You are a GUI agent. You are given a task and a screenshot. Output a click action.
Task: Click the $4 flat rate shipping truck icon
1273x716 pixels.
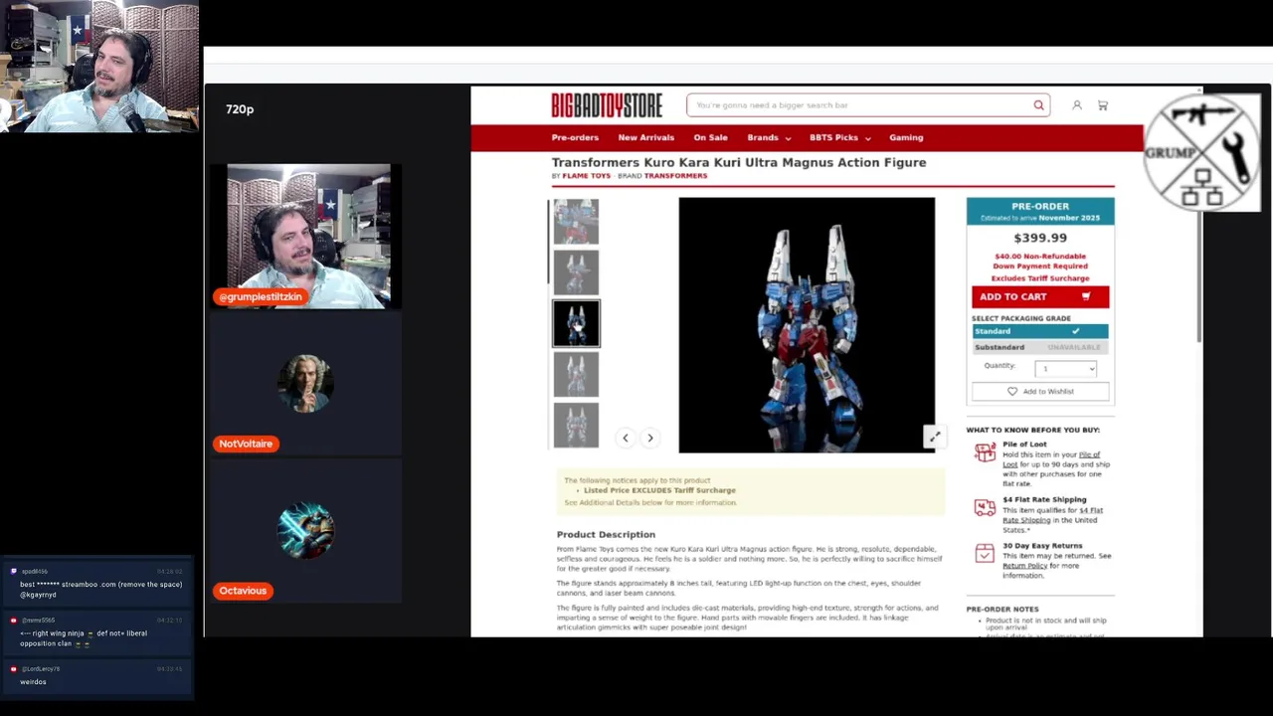pyautogui.click(x=985, y=508)
